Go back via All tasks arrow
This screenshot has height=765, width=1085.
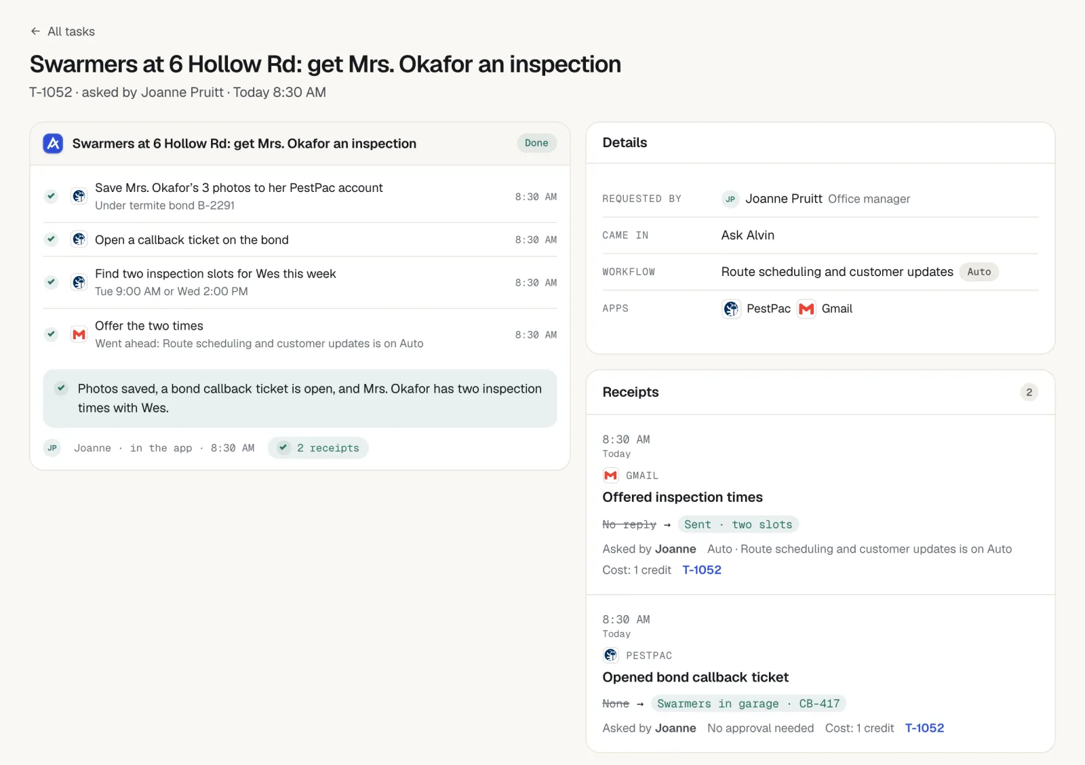coord(35,31)
